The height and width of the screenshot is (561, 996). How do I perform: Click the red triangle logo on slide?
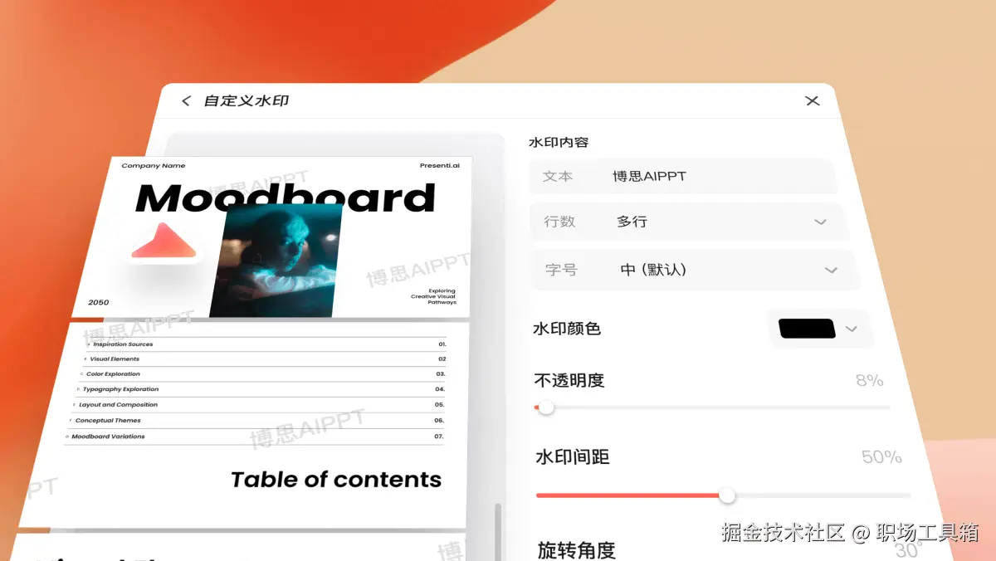coord(164,241)
